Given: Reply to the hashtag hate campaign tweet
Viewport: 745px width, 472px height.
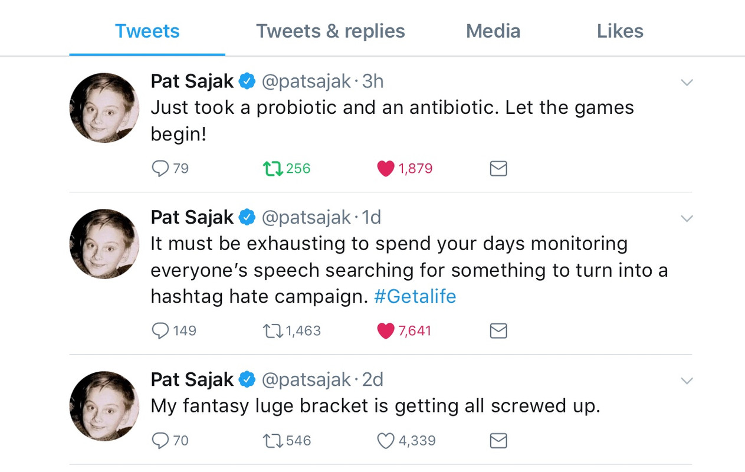Looking at the screenshot, I should 160,331.
